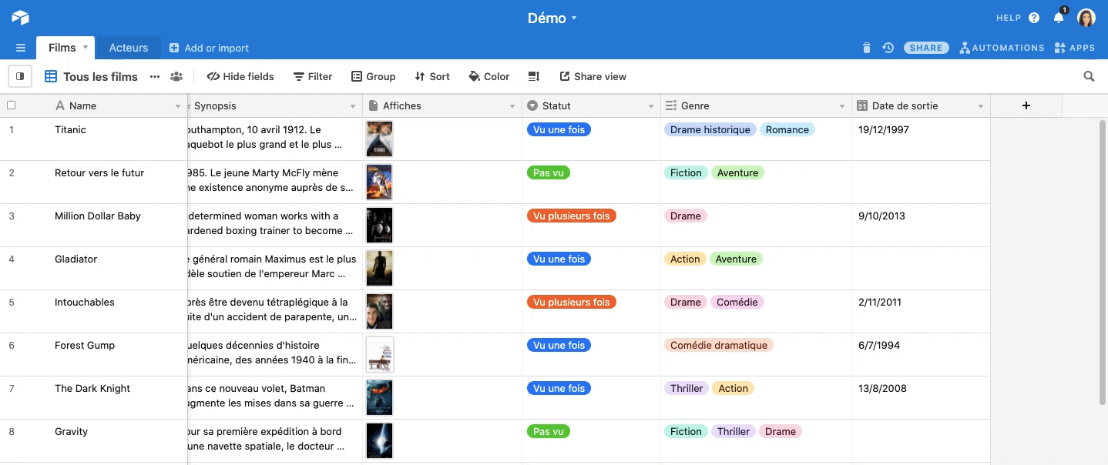Open the Affiches column dropdown arrow
This screenshot has height=465, width=1108.
[x=512, y=106]
